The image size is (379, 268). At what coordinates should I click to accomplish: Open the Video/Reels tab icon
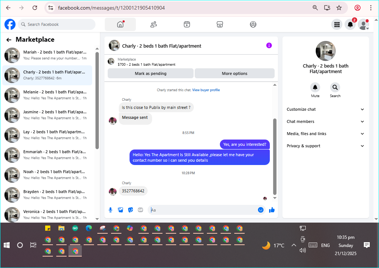pos(187,24)
